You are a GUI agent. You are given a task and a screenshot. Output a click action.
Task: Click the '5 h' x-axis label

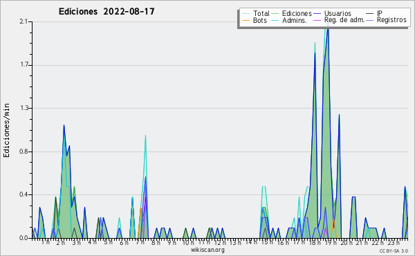(x=108, y=242)
